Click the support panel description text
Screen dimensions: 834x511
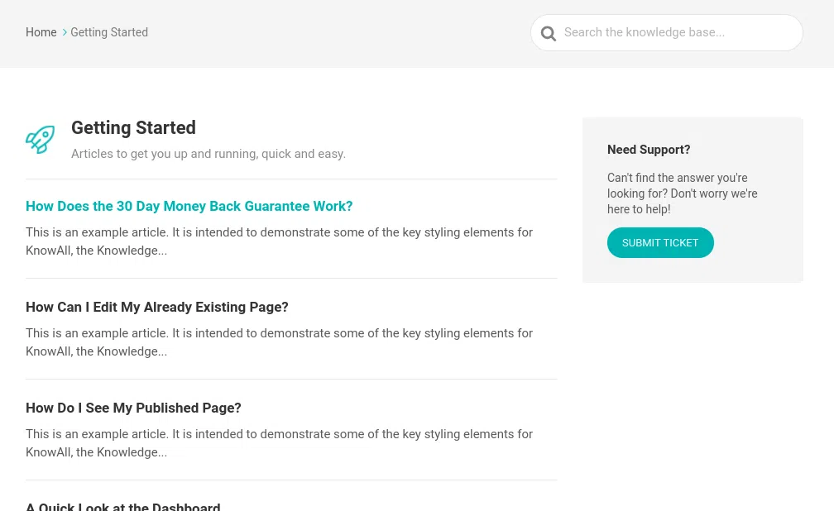pos(682,193)
